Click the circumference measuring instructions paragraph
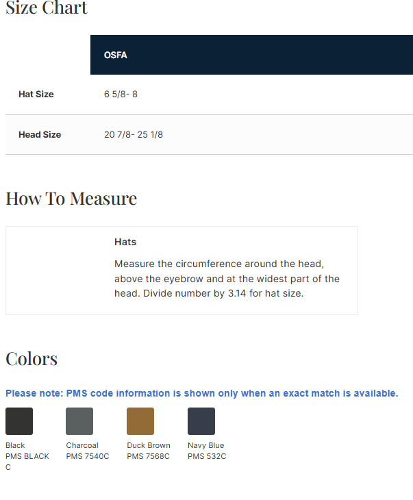The height and width of the screenshot is (500, 413). click(227, 279)
